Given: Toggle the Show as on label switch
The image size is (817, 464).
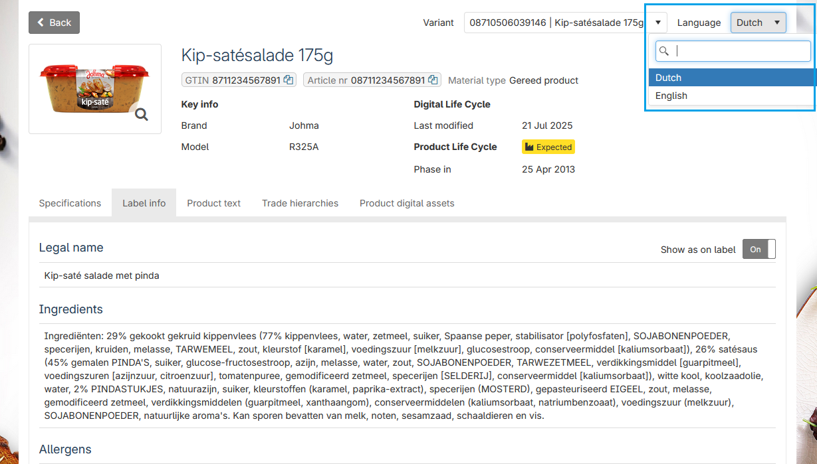Looking at the screenshot, I should (759, 250).
